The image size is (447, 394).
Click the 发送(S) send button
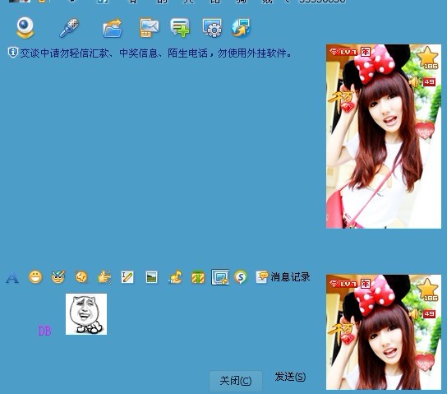tap(290, 377)
